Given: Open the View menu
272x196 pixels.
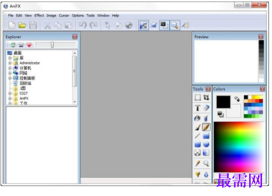Looking at the screenshot, I should point(28,15).
